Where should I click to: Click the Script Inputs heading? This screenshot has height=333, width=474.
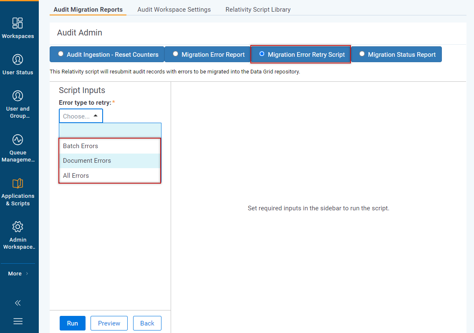click(82, 90)
